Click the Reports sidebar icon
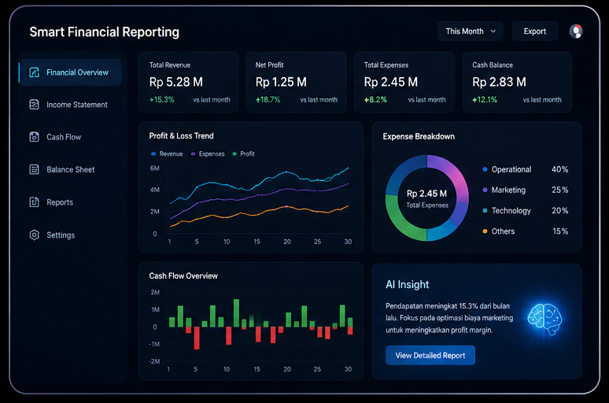This screenshot has height=403, width=609. (x=34, y=202)
